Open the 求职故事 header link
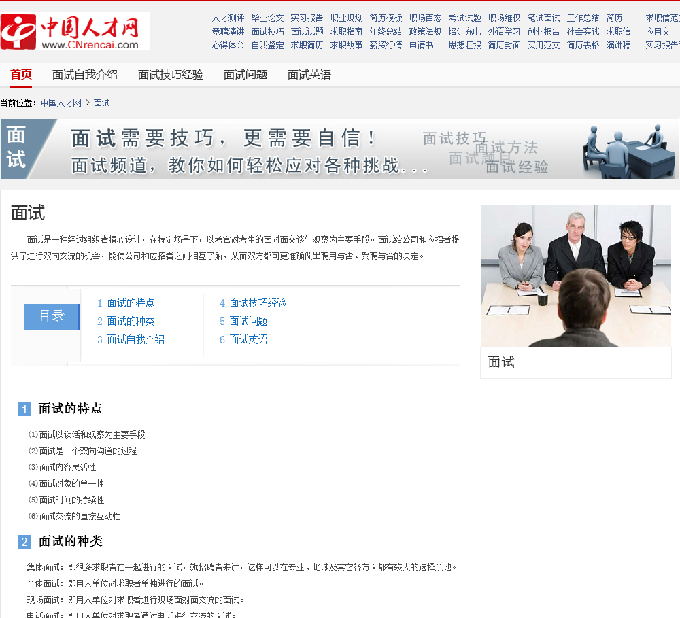Screen dimensions: 680x618 point(347,45)
